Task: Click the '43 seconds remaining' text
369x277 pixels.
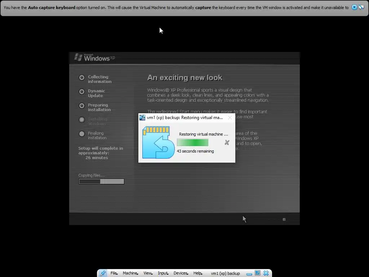Action: pos(195,151)
